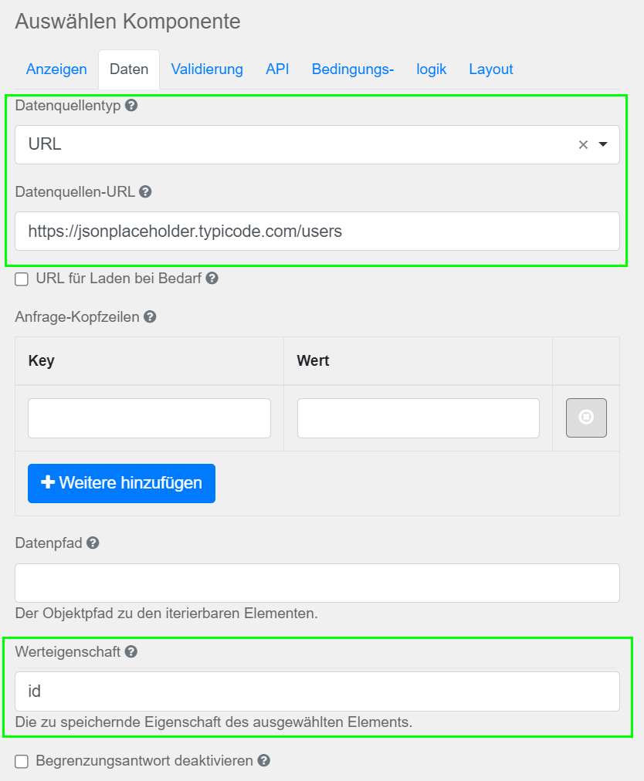Show help tooltip for Datenpfad
Screen dimensions: 644x781
pyautogui.click(x=93, y=543)
